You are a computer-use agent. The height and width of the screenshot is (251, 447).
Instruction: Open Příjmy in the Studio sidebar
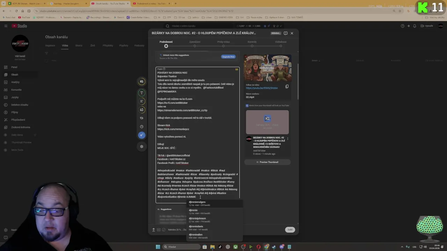[14, 112]
